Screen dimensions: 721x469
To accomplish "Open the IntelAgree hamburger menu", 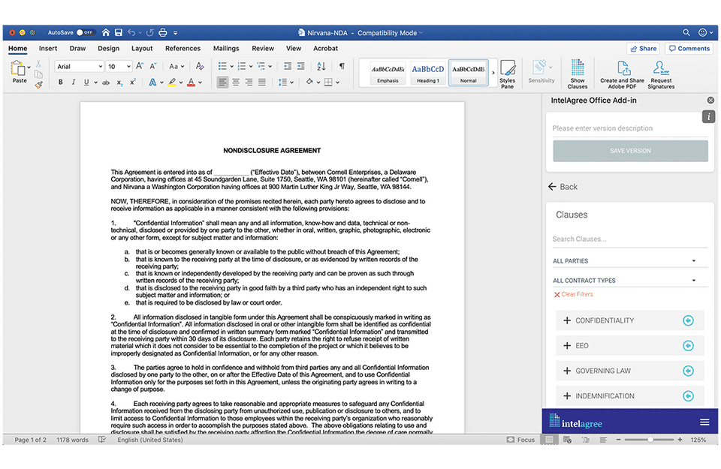I will coord(704,422).
